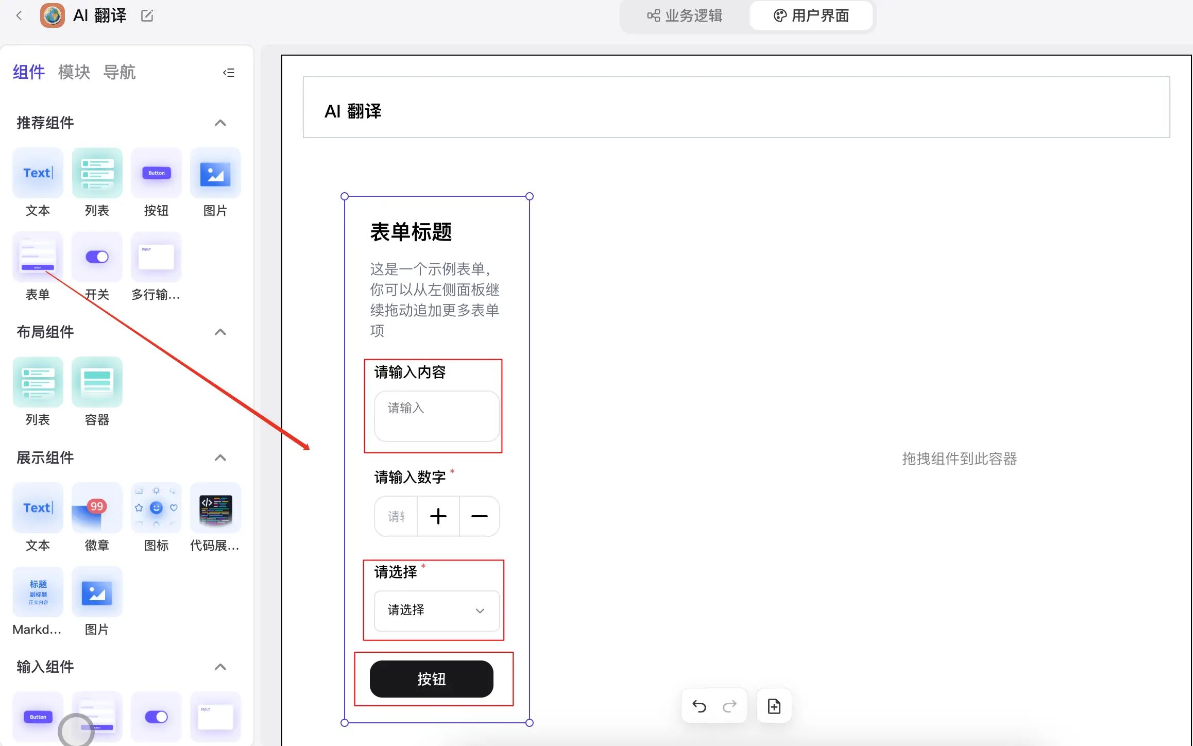This screenshot has height=746, width=1193.
Task: Go back with the top-left arrow
Action: click(19, 15)
